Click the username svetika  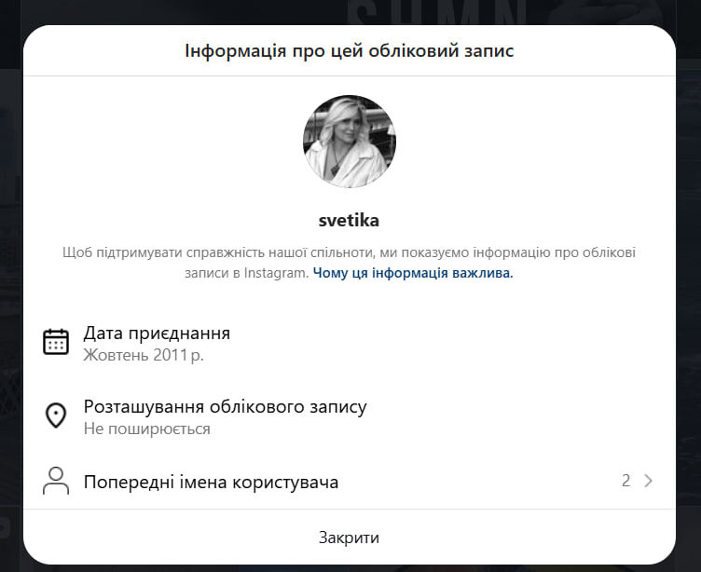tap(350, 221)
